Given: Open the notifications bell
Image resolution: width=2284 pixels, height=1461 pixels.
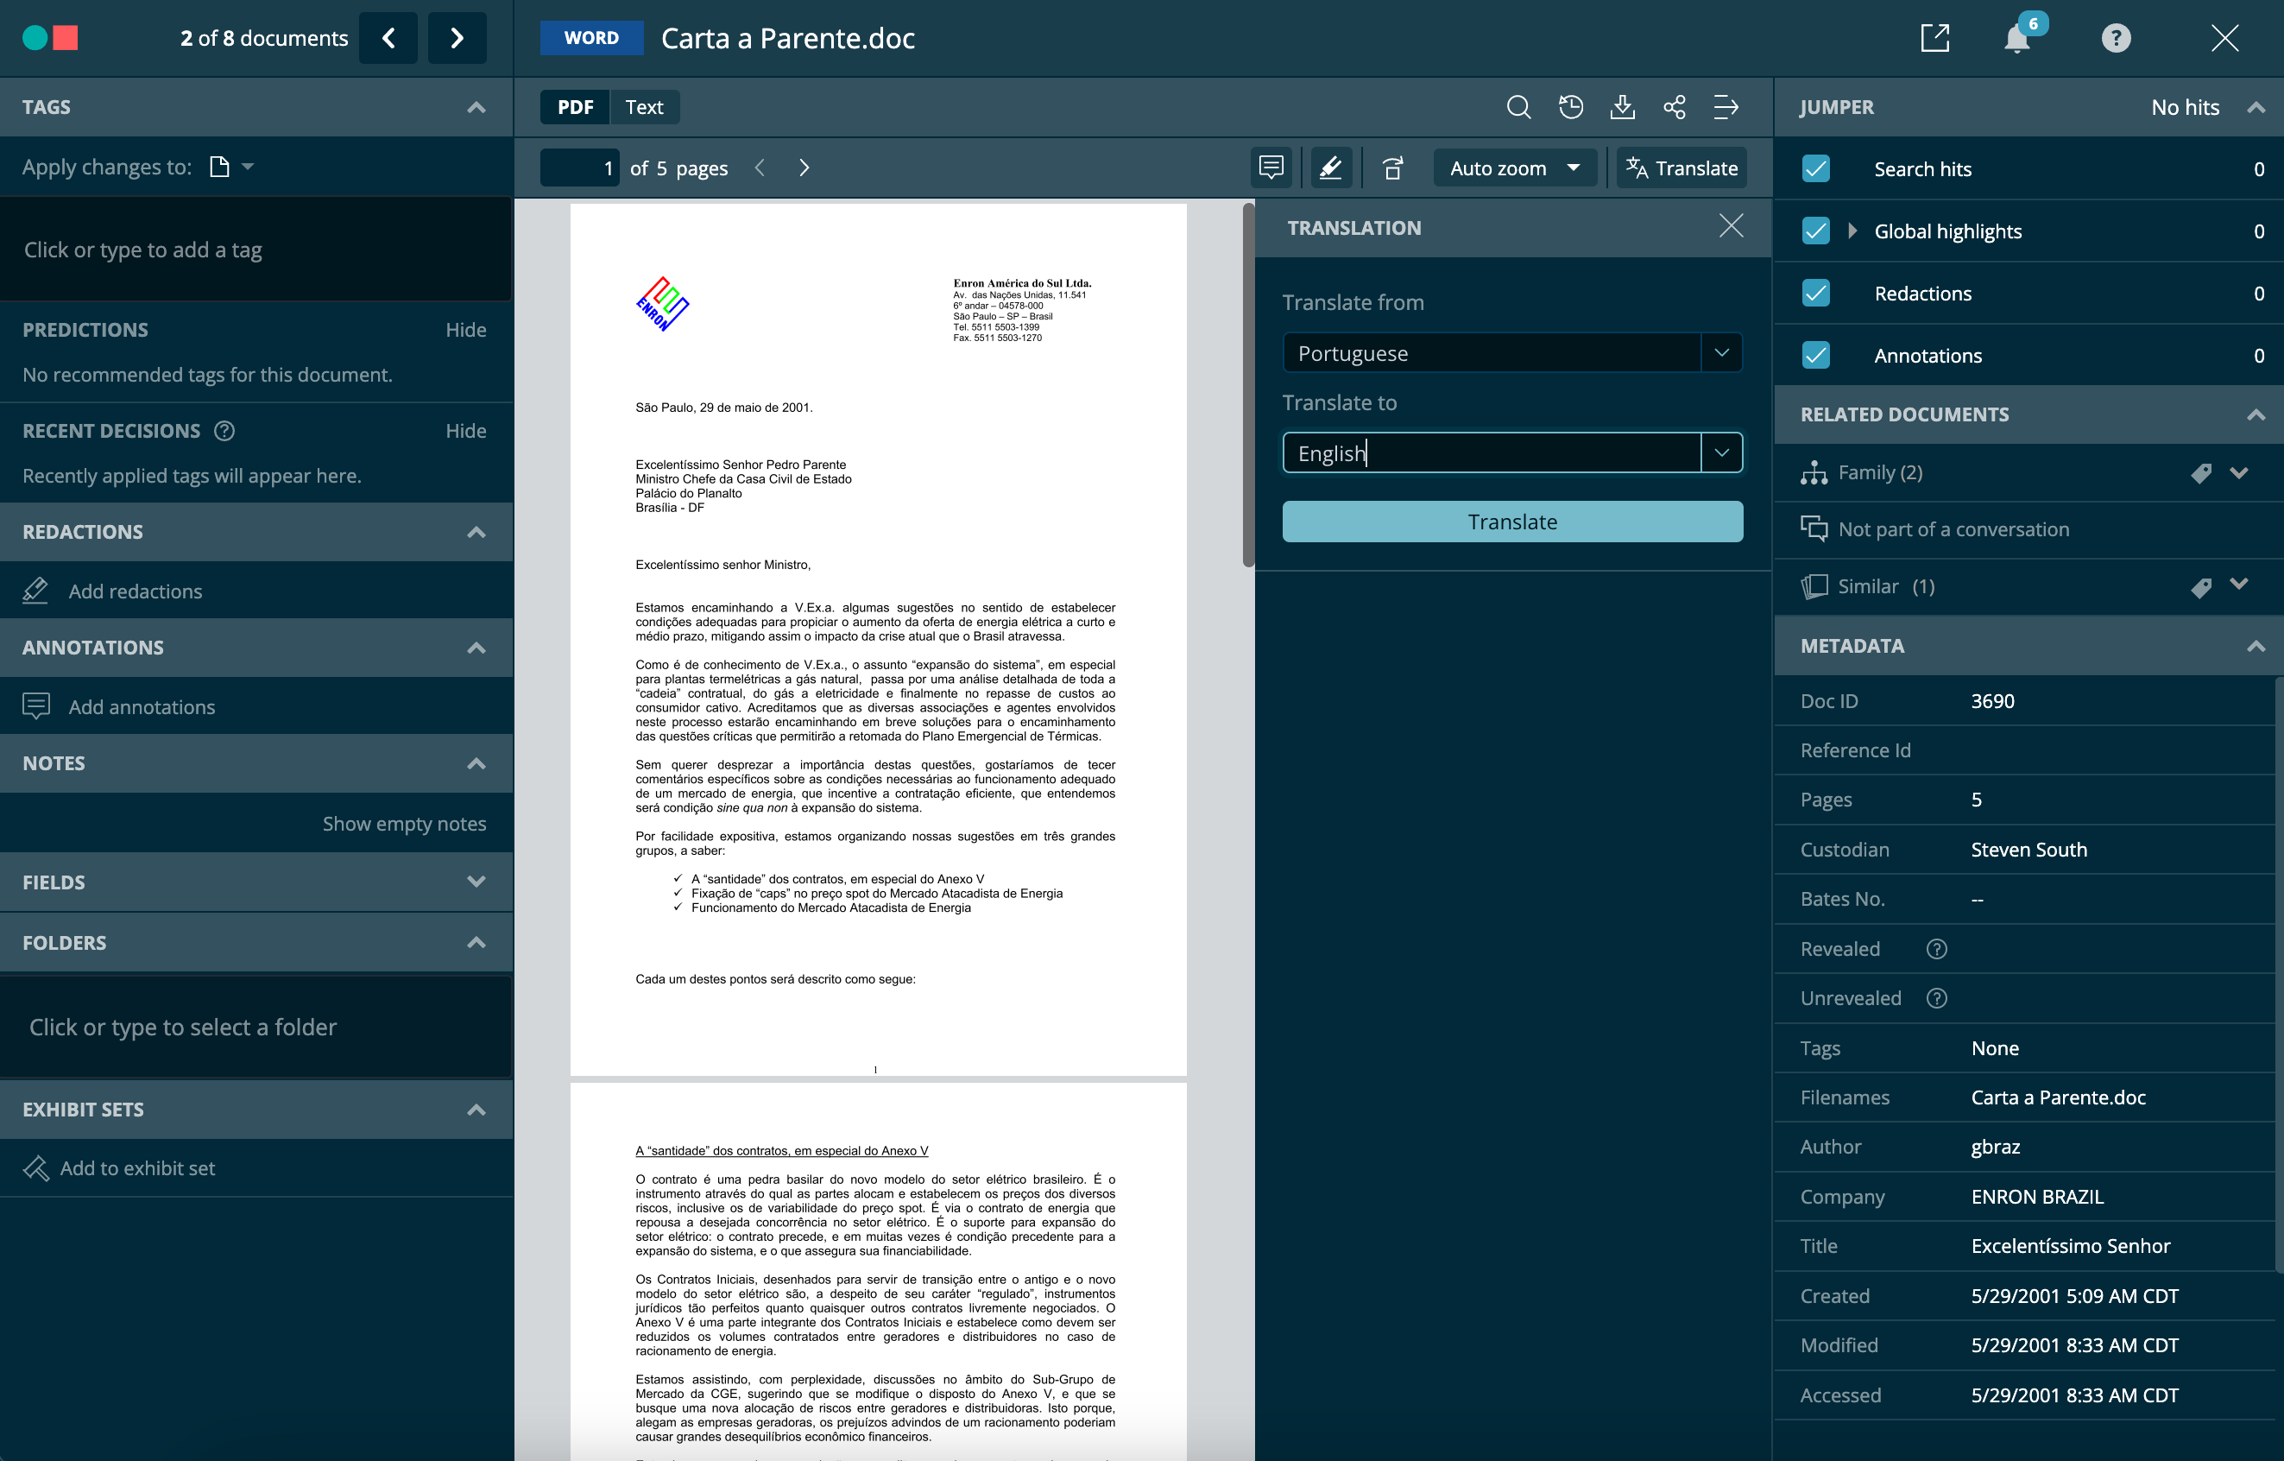Looking at the screenshot, I should tap(2016, 38).
